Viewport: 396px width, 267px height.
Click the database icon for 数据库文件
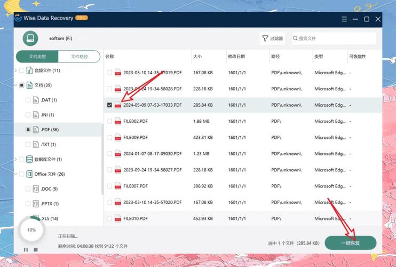[x=29, y=159]
